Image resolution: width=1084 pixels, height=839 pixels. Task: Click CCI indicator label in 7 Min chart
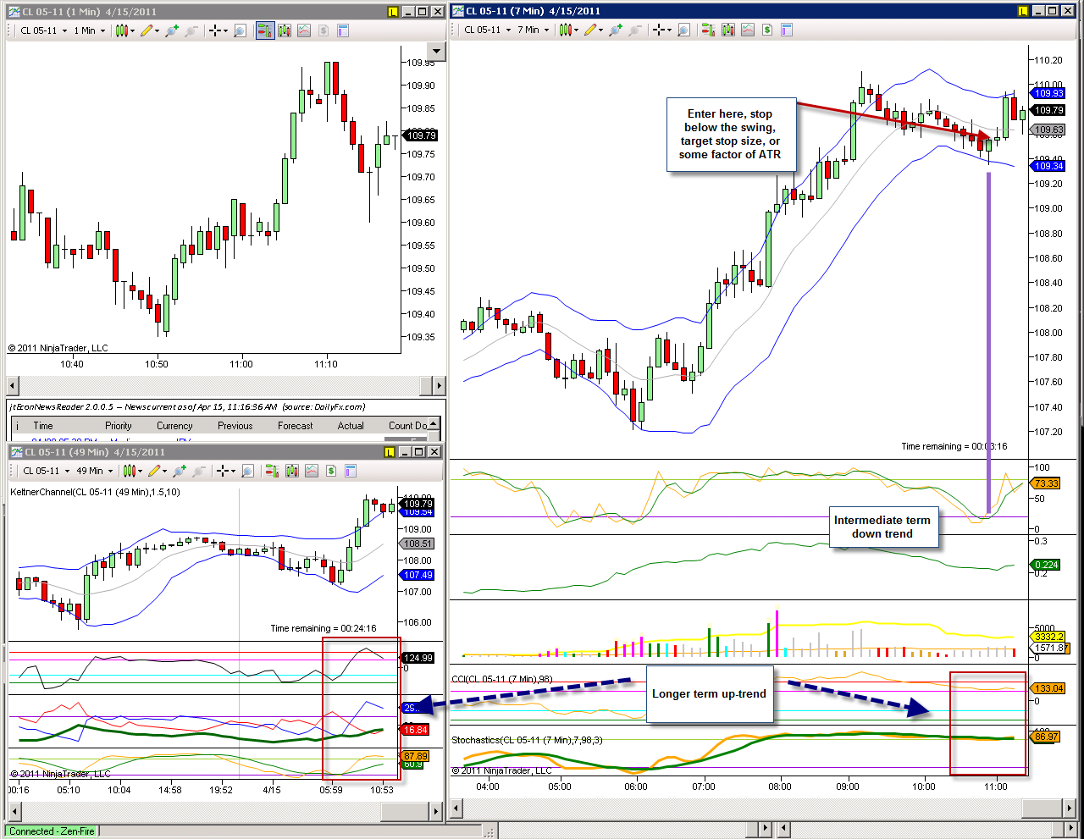point(502,679)
